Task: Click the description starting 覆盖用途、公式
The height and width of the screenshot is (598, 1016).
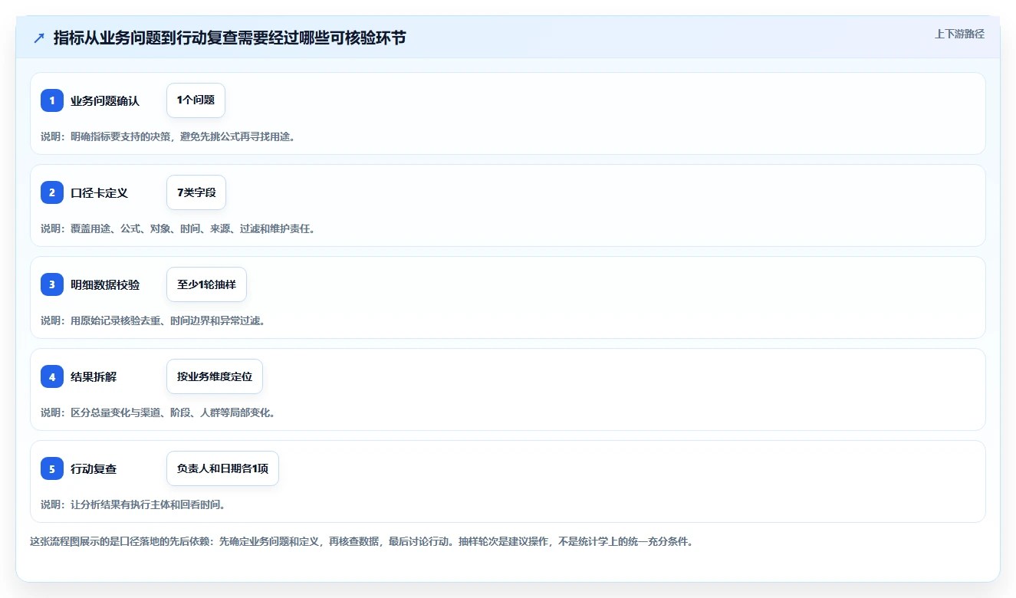Action: click(x=178, y=228)
